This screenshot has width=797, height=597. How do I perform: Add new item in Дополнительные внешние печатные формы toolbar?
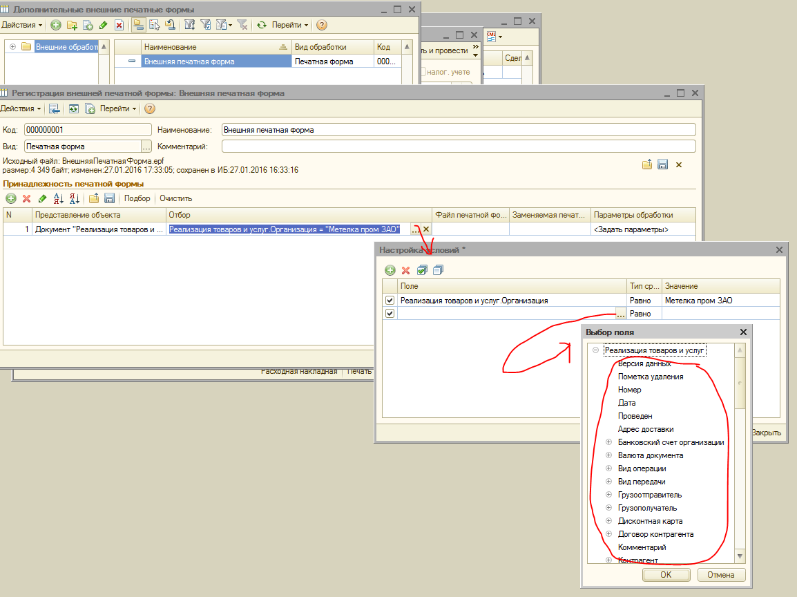[56, 25]
